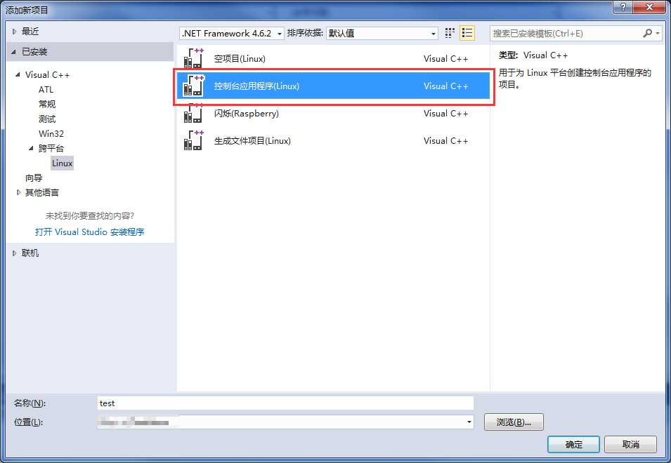Select the 向导 category
The image size is (671, 463).
click(x=34, y=178)
